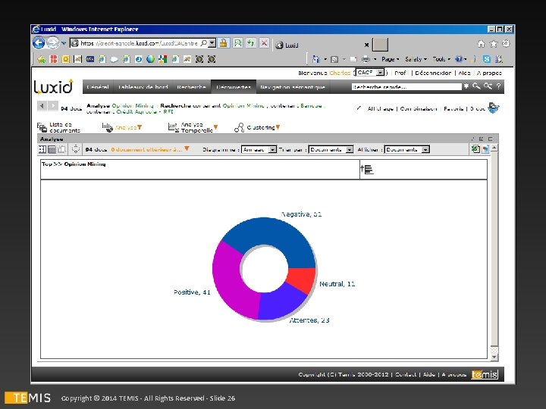Click the Luxid logo

pos(54,87)
